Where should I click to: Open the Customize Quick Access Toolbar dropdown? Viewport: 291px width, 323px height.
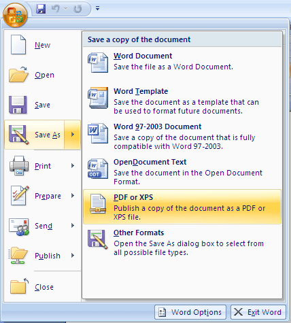[x=97, y=9]
